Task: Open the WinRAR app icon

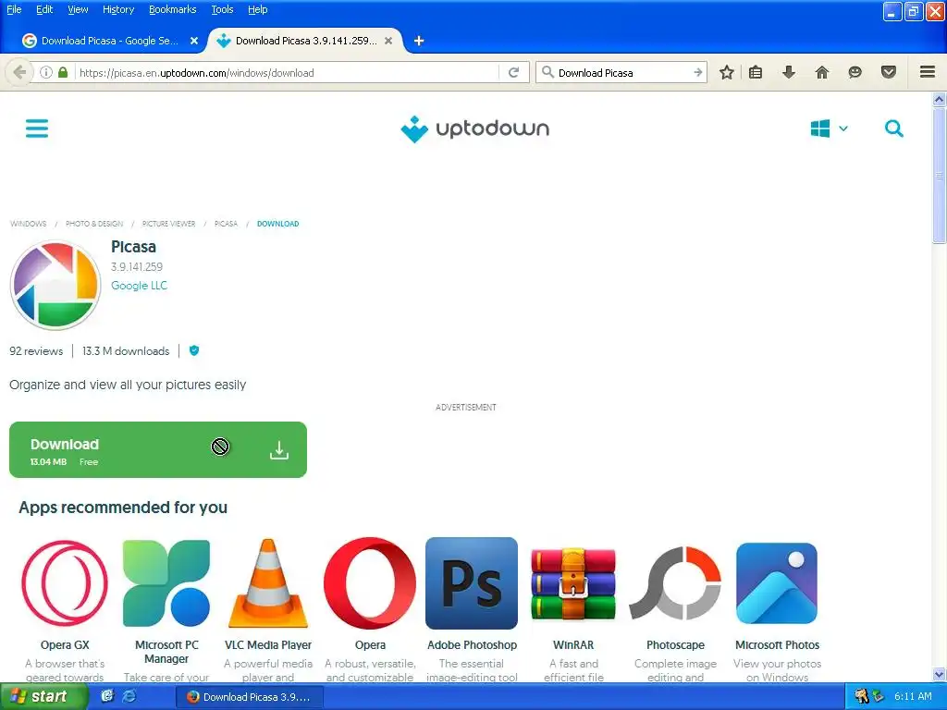Action: [x=573, y=583]
